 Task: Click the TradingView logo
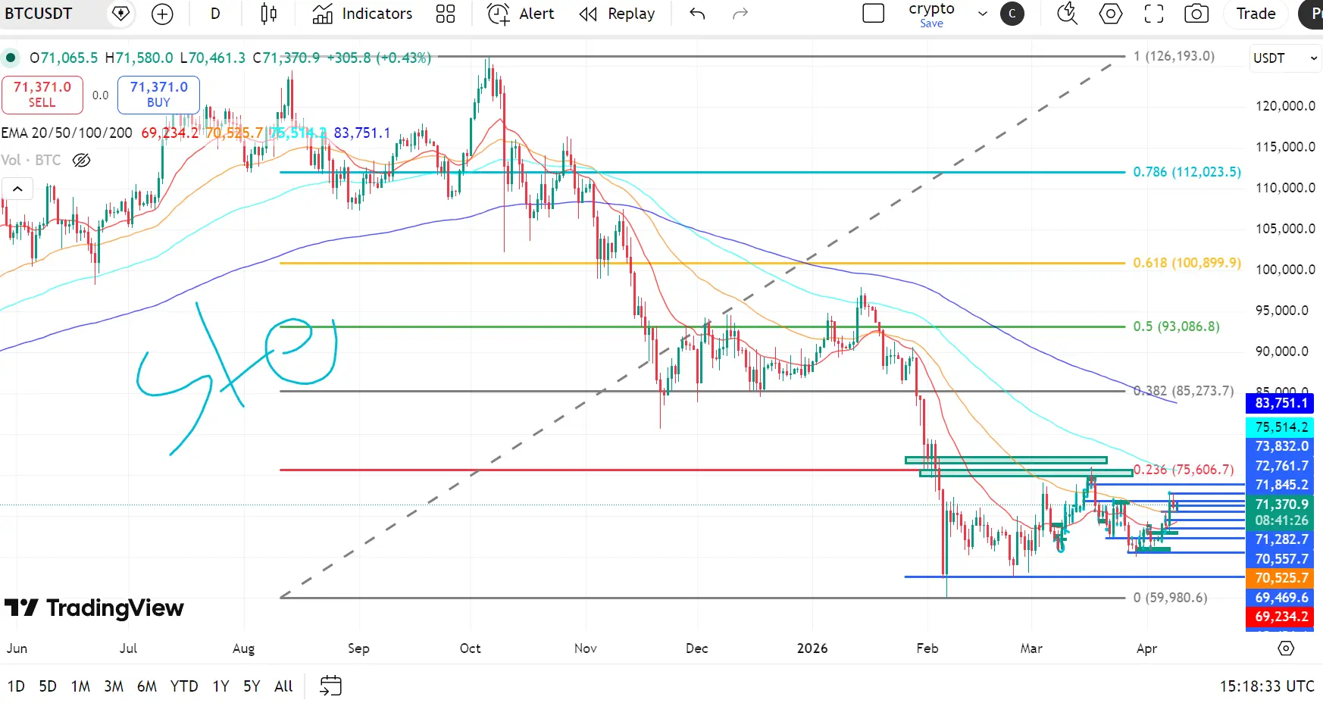click(94, 608)
